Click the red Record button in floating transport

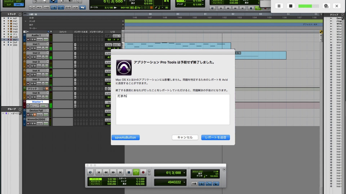(143, 172)
